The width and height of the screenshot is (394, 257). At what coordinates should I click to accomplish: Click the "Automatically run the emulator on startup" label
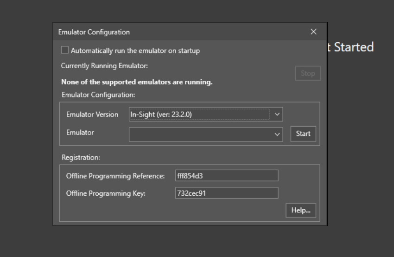(x=135, y=51)
